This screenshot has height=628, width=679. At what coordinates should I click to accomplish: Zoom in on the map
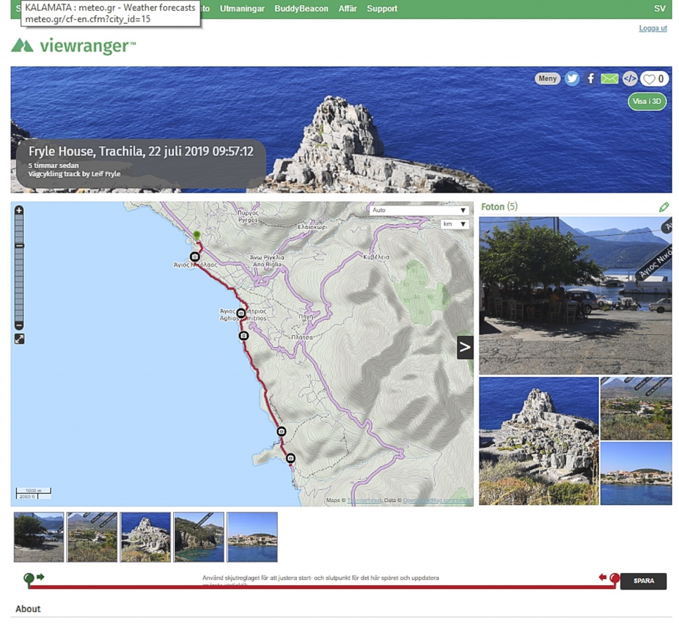pos(19,210)
